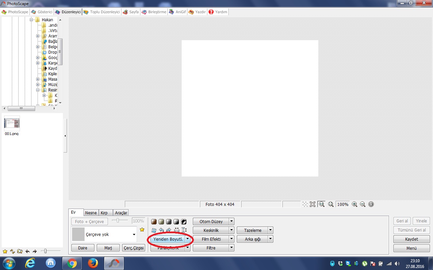Viewport: 433px width, 270px height.
Task: Click the Arka ışığı button
Action: coord(253,239)
